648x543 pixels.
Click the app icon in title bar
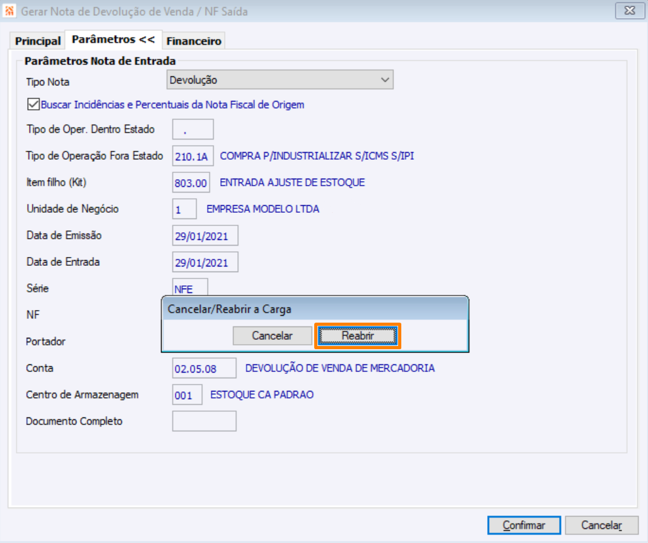pyautogui.click(x=9, y=11)
